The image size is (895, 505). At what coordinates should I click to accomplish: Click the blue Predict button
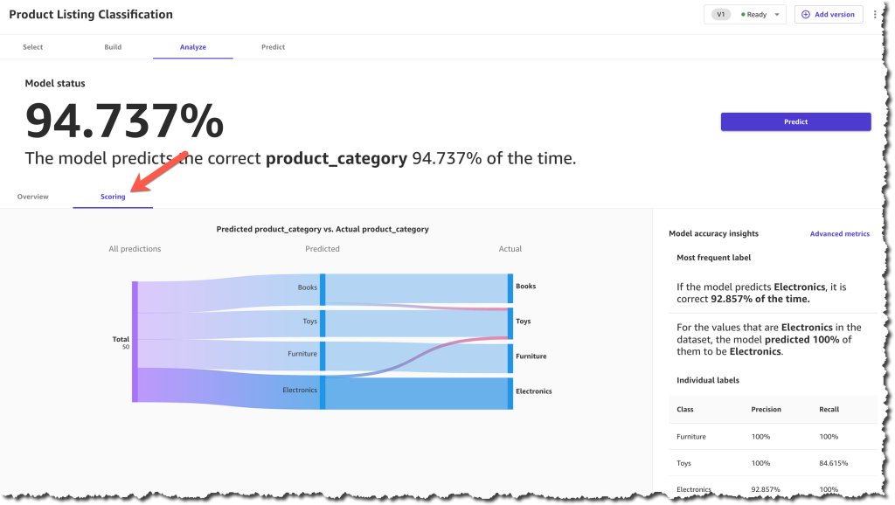[x=795, y=121]
